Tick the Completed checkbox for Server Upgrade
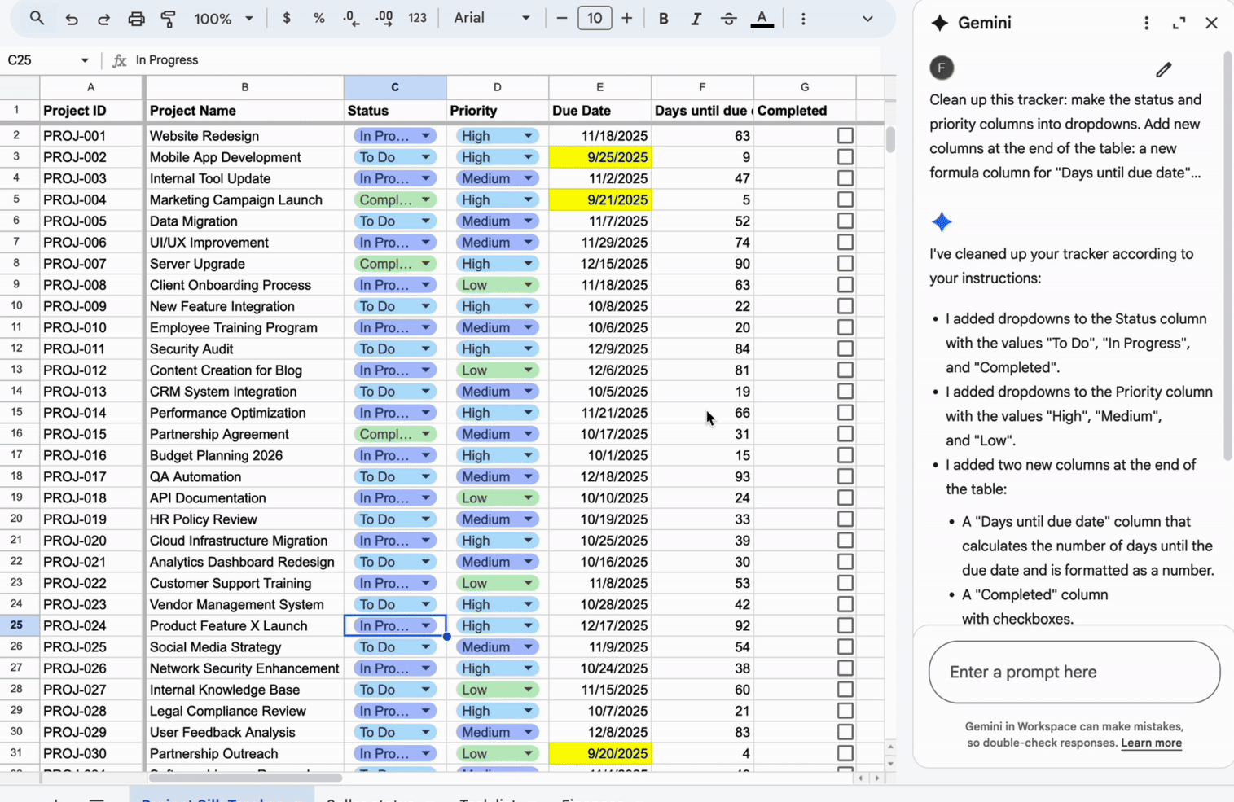This screenshot has height=802, width=1234. pos(845,264)
